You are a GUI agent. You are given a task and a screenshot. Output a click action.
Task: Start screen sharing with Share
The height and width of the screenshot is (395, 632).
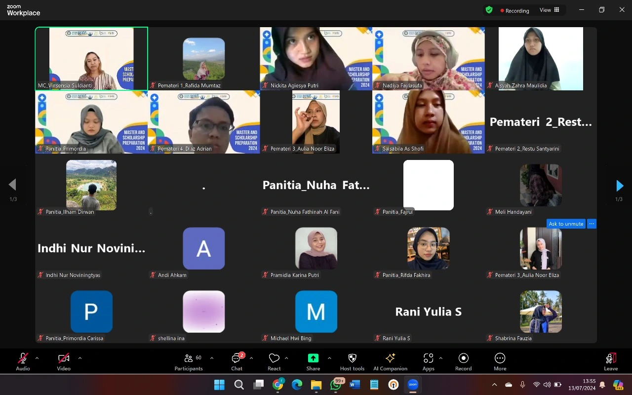(313, 361)
